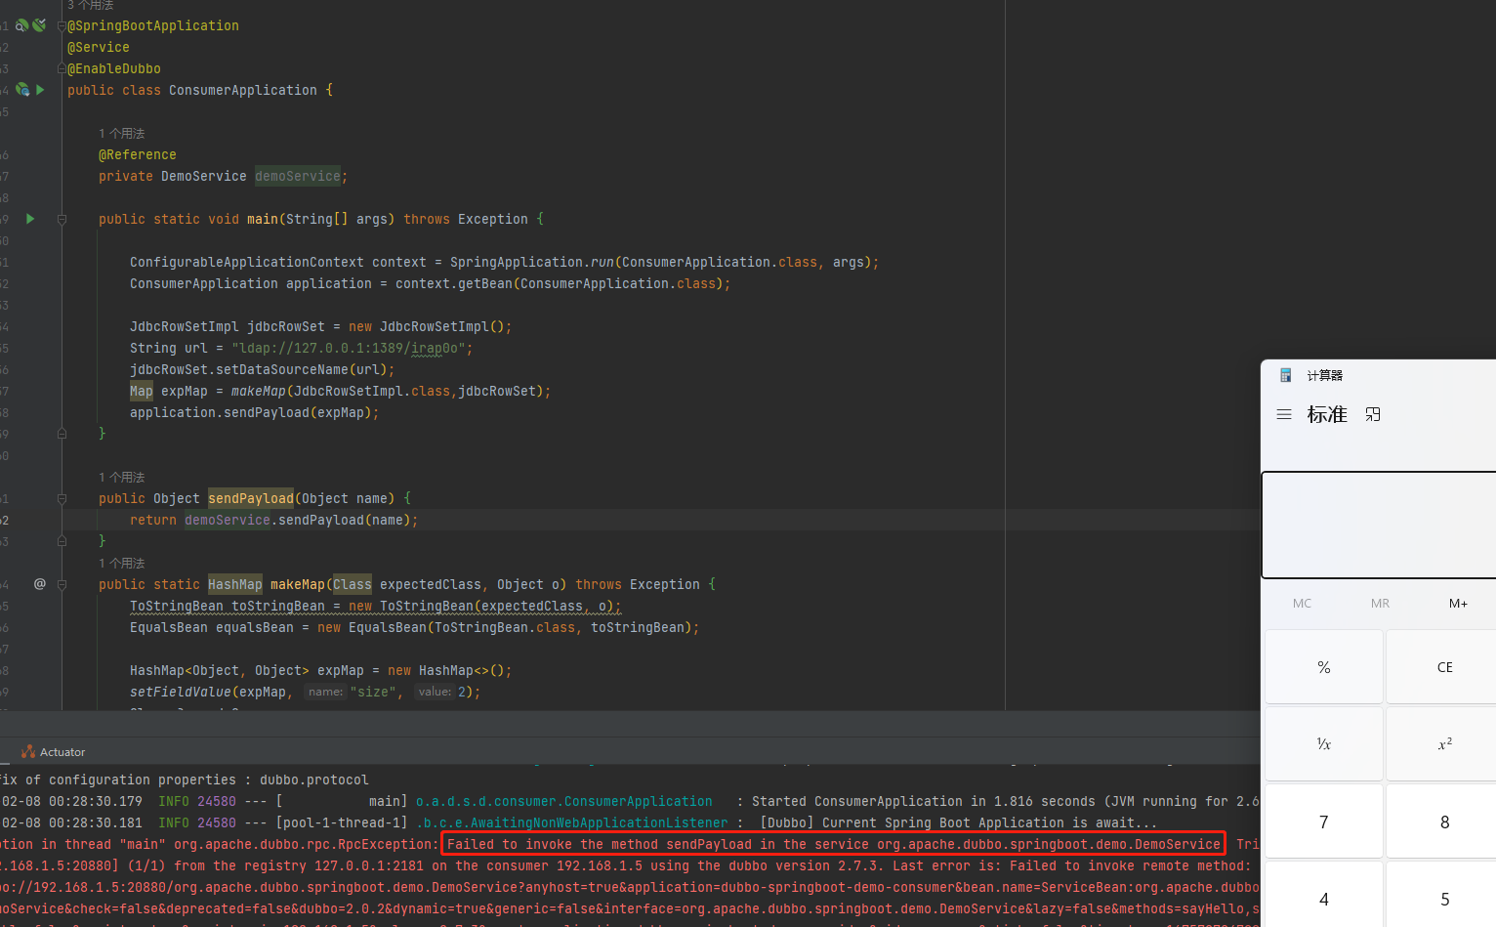Click the Spring bean icon beside ConsumerApplication class
This screenshot has width=1496, height=927.
pos(22,90)
